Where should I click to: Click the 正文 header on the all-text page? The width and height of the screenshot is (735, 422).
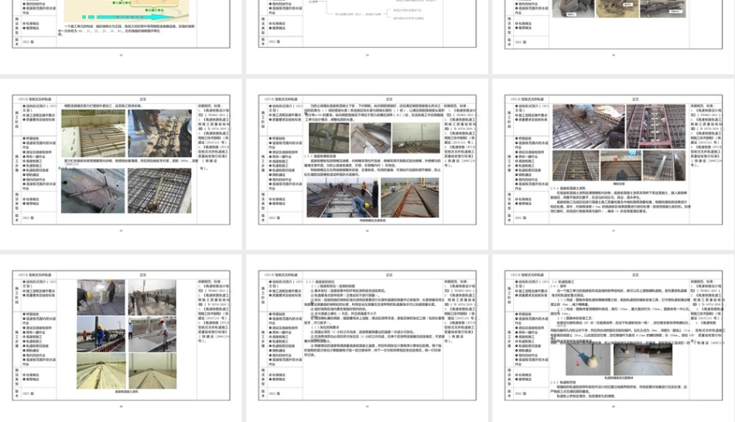[389, 275]
